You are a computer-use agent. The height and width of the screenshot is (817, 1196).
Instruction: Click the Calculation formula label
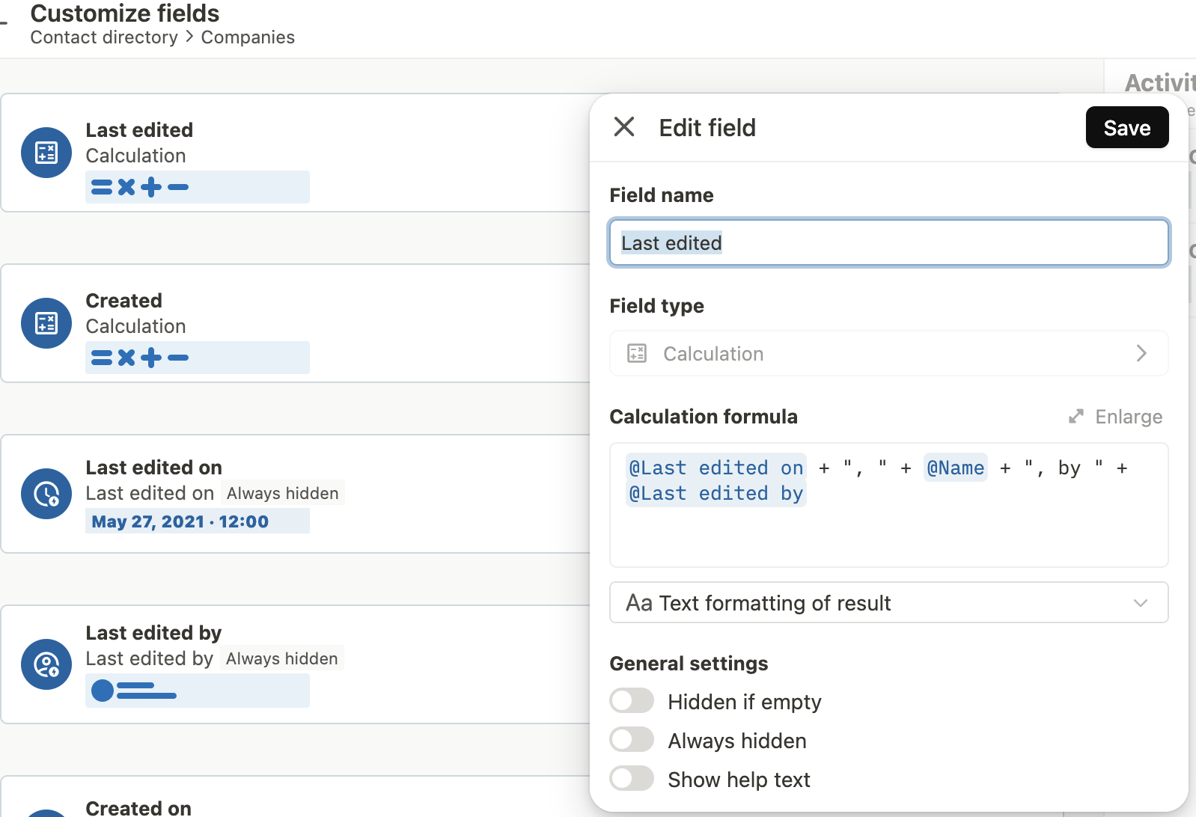coord(704,417)
